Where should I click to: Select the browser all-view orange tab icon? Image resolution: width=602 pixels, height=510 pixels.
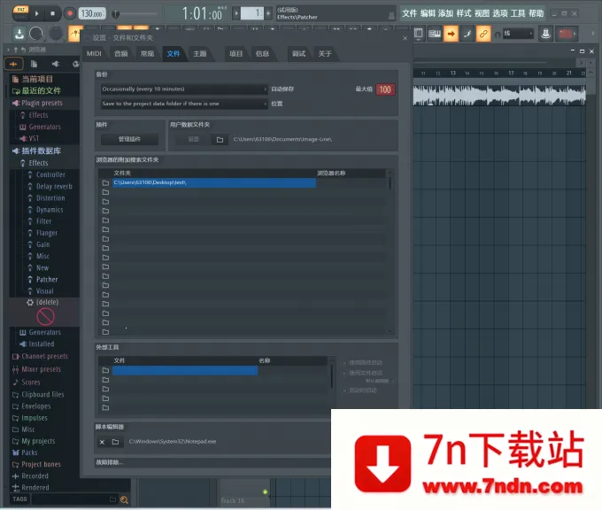13,64
